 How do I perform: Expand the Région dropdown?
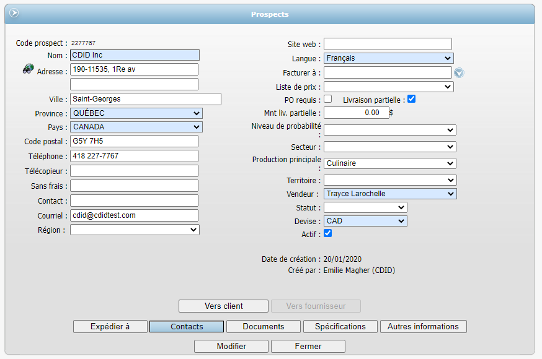(x=135, y=230)
